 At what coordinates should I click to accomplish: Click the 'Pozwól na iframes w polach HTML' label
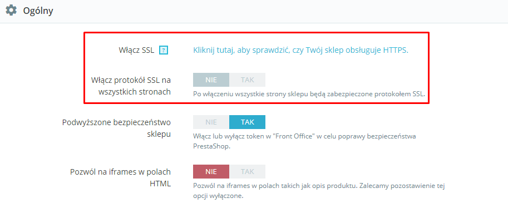click(120, 177)
